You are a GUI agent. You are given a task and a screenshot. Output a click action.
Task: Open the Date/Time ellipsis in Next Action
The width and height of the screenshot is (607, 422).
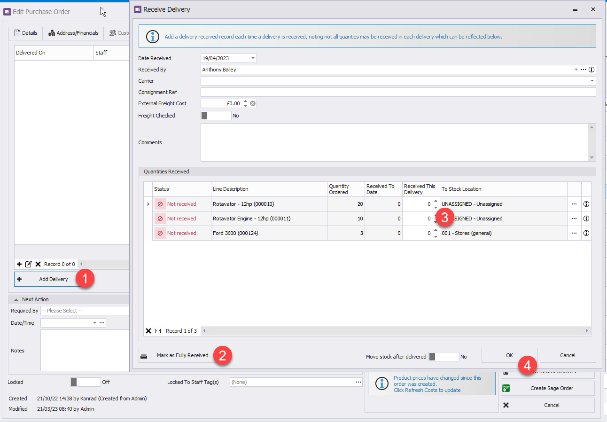(102, 323)
